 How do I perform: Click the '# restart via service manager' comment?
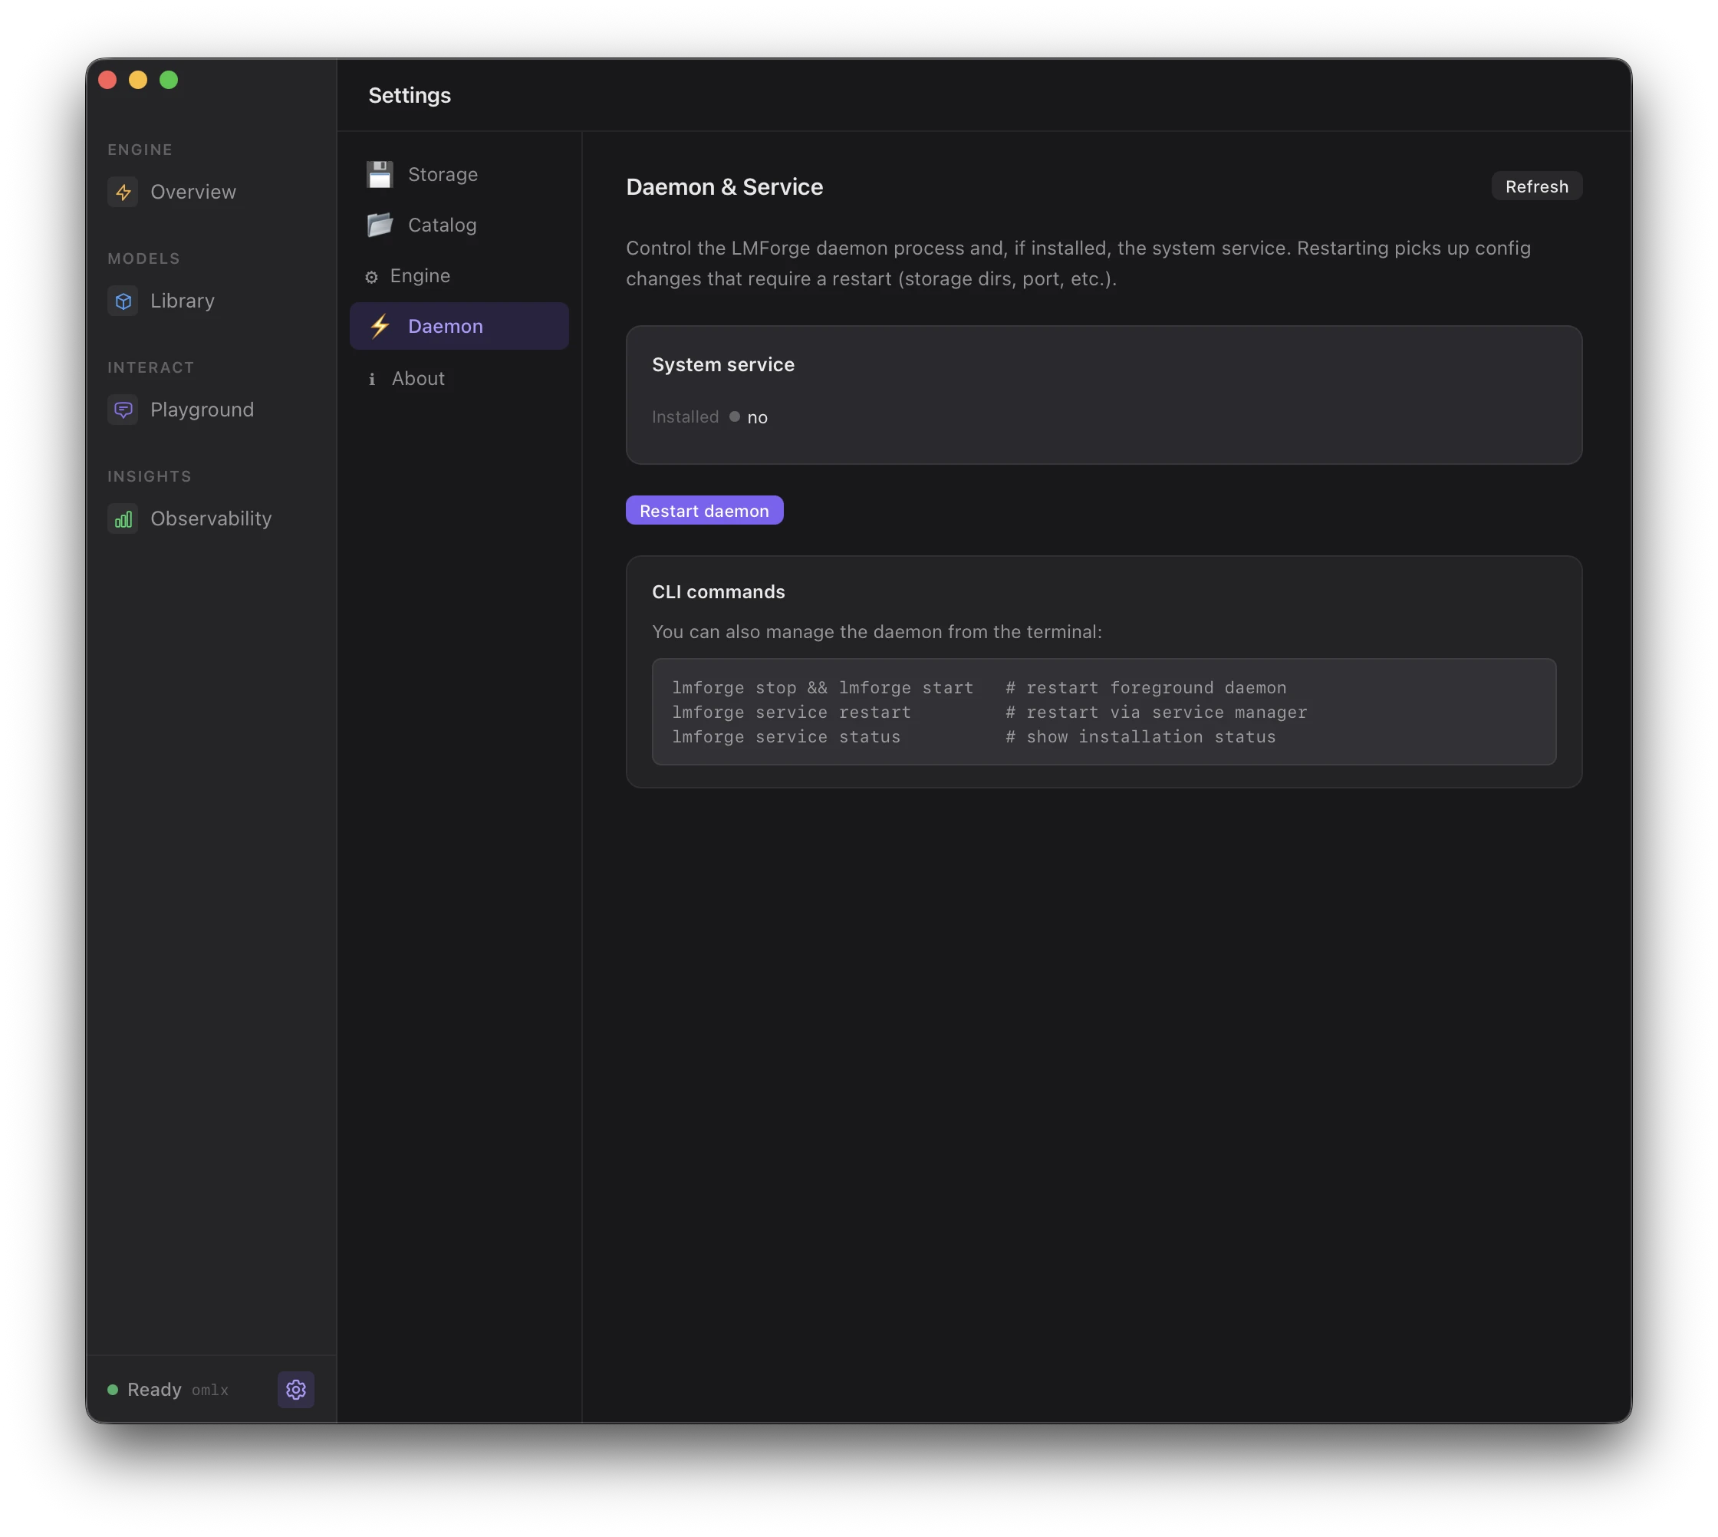1157,712
